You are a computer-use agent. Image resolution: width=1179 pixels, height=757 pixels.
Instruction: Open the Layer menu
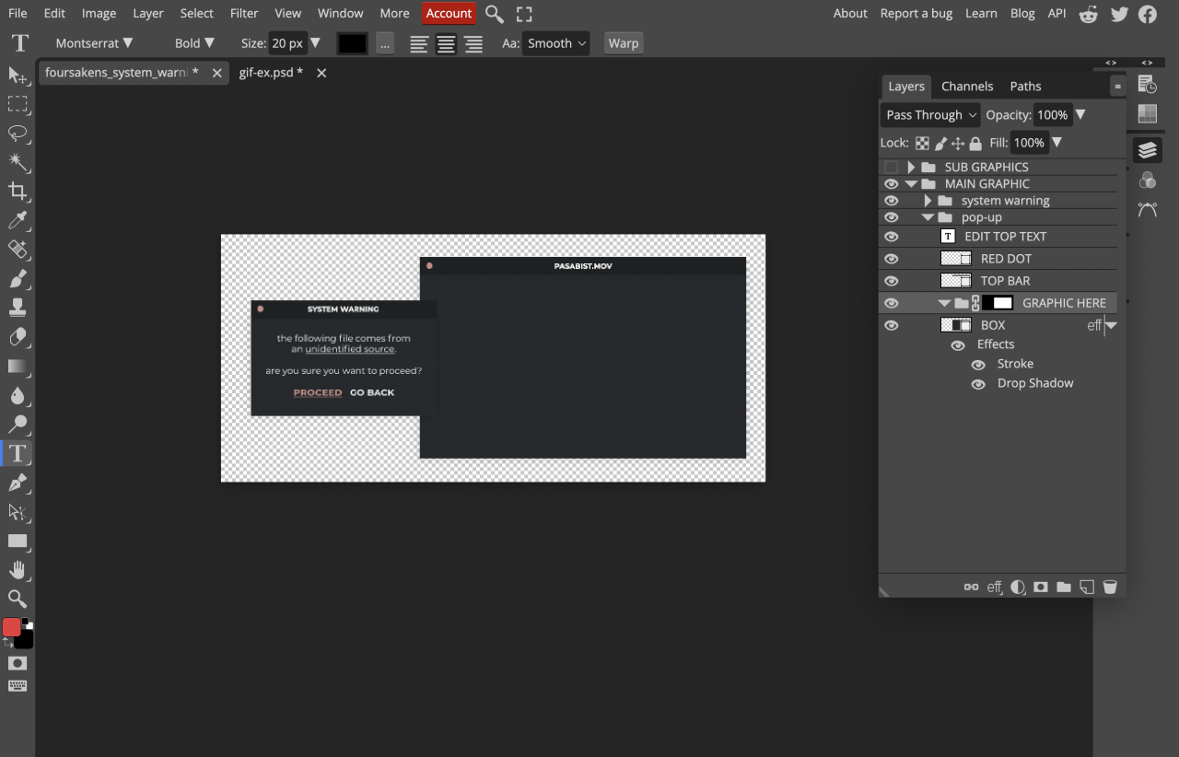[147, 14]
